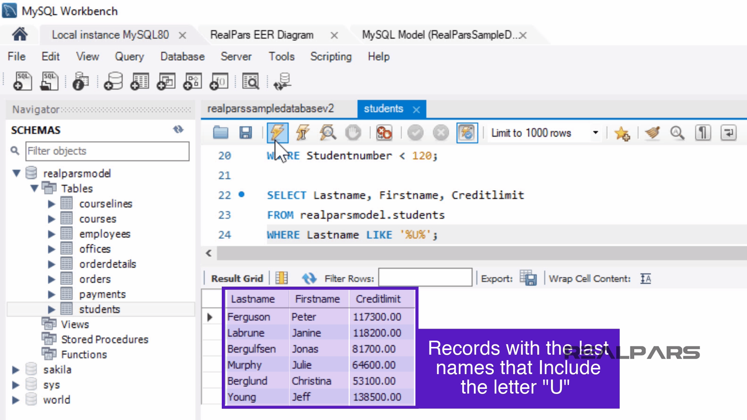
Task: Click the Result Grid button
Action: point(237,278)
